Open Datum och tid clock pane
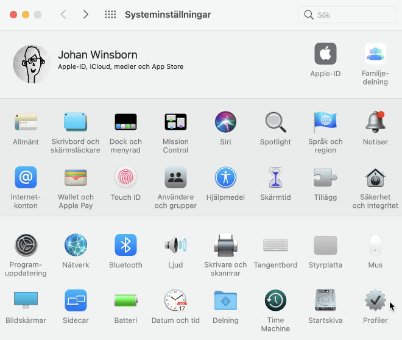This screenshot has width=402, height=340. pos(175,300)
